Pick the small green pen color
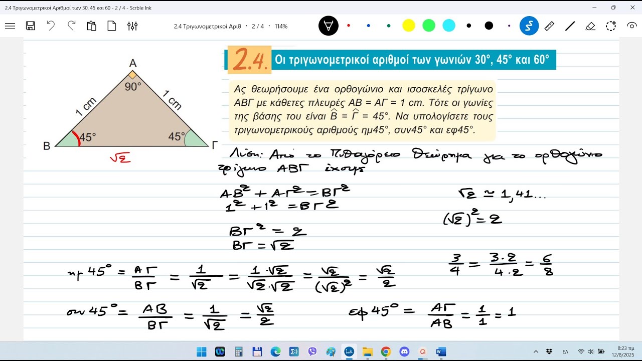 (389, 26)
